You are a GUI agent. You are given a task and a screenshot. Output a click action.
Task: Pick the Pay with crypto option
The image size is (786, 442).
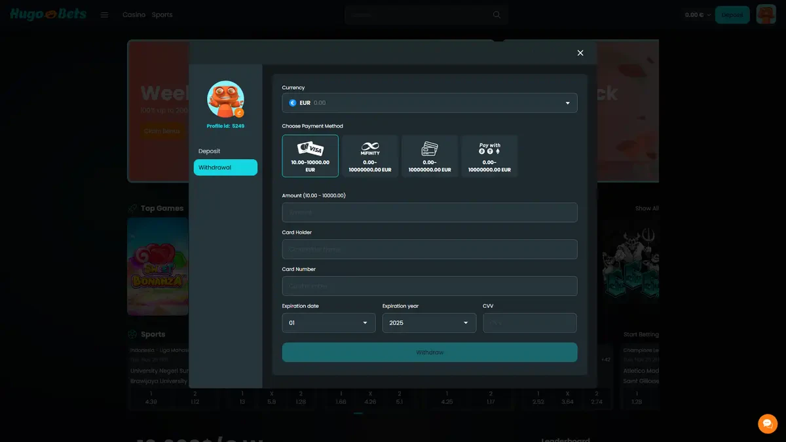[x=489, y=156]
